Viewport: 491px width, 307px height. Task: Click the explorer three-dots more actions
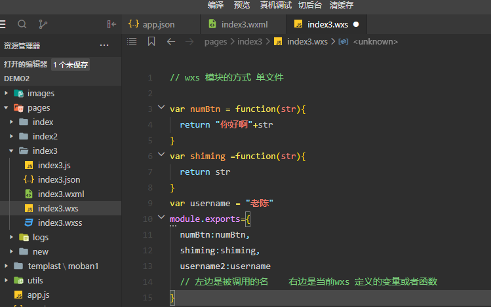(104, 45)
